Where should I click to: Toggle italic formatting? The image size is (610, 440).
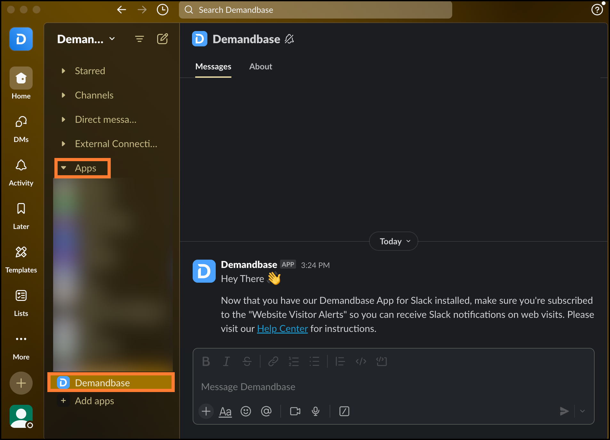tap(226, 361)
